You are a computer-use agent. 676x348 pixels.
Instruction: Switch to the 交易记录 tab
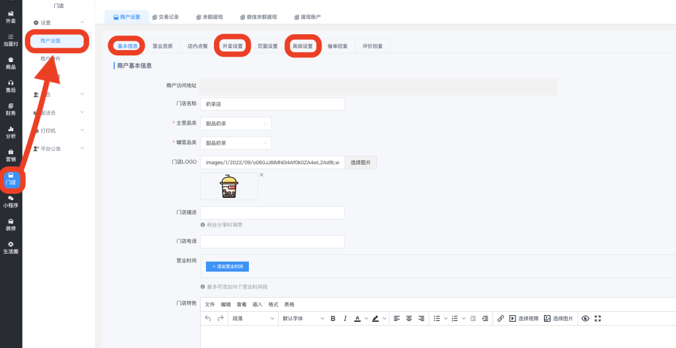coord(165,17)
